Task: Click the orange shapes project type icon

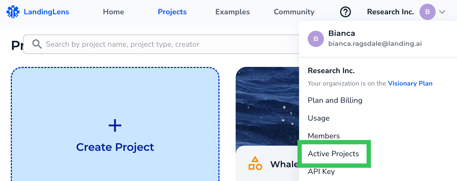Action: [x=255, y=163]
